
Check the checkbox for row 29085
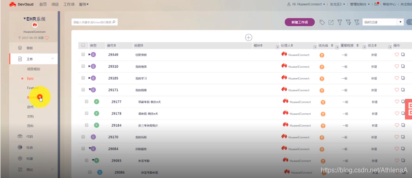tap(86, 160)
